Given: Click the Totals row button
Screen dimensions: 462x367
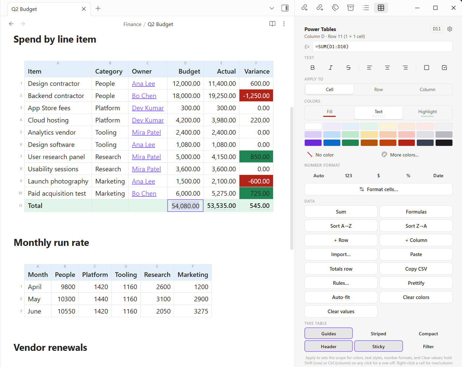Looking at the screenshot, I should (x=341, y=269).
